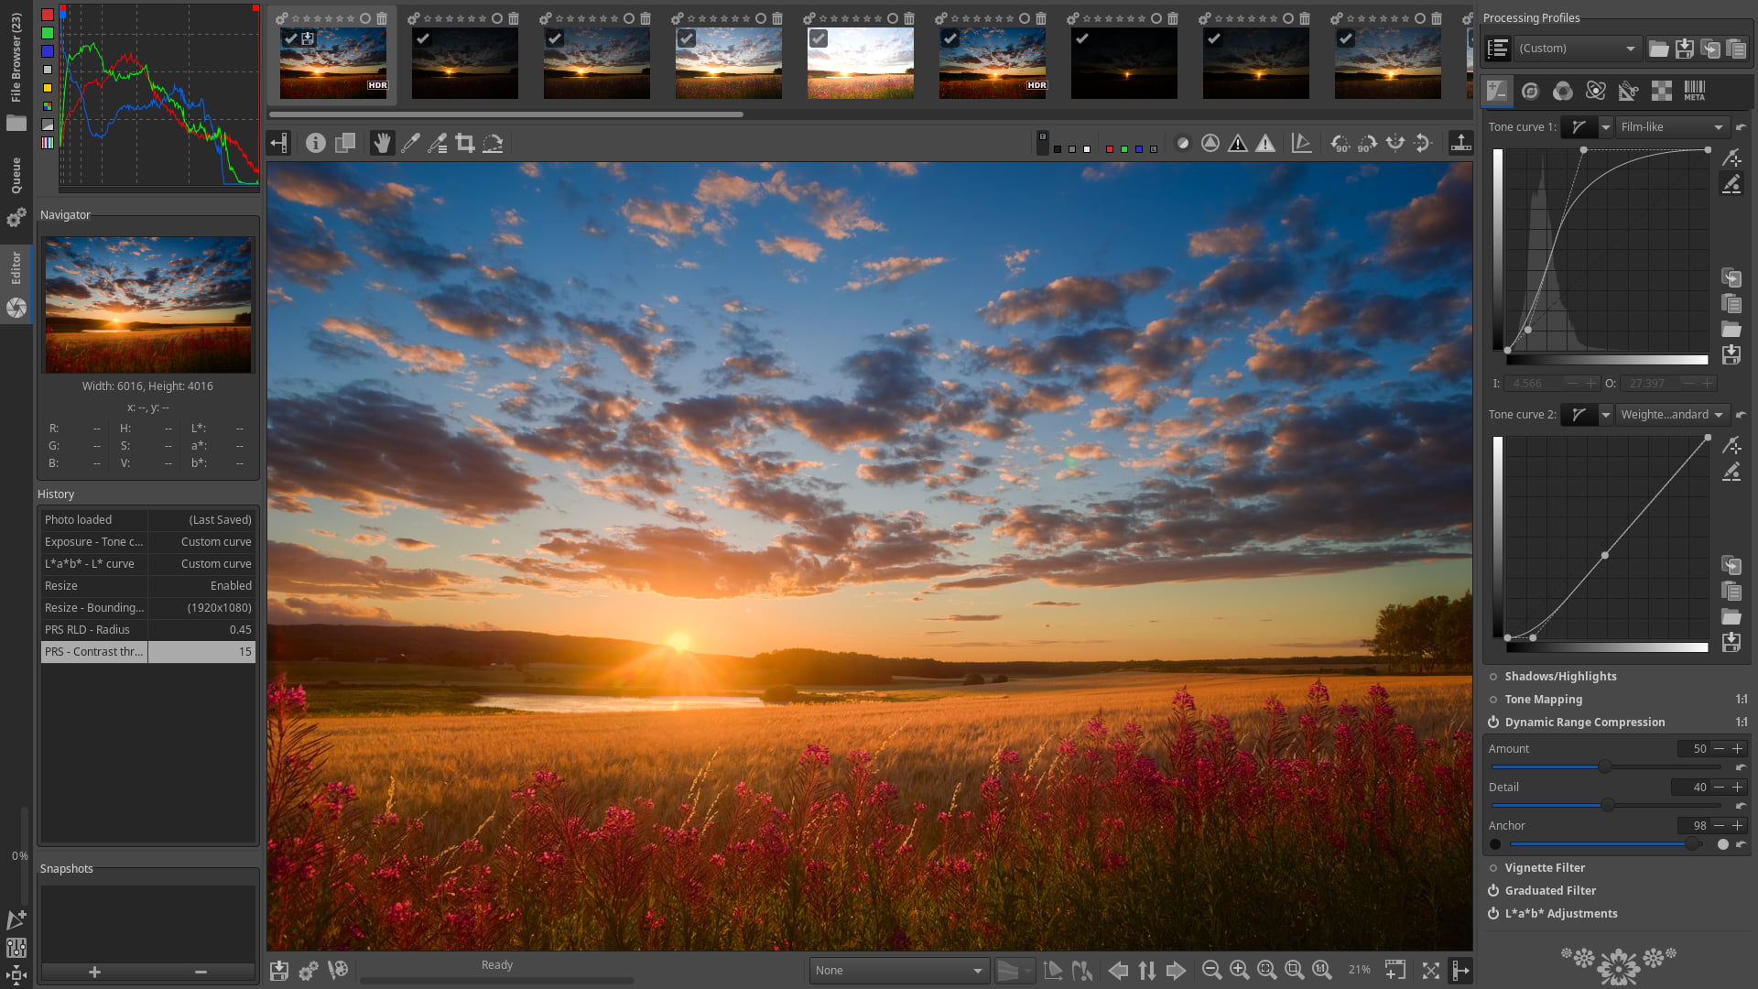Toggle Graduated Filter enable state
This screenshot has width=1758, height=989.
coord(1493,891)
